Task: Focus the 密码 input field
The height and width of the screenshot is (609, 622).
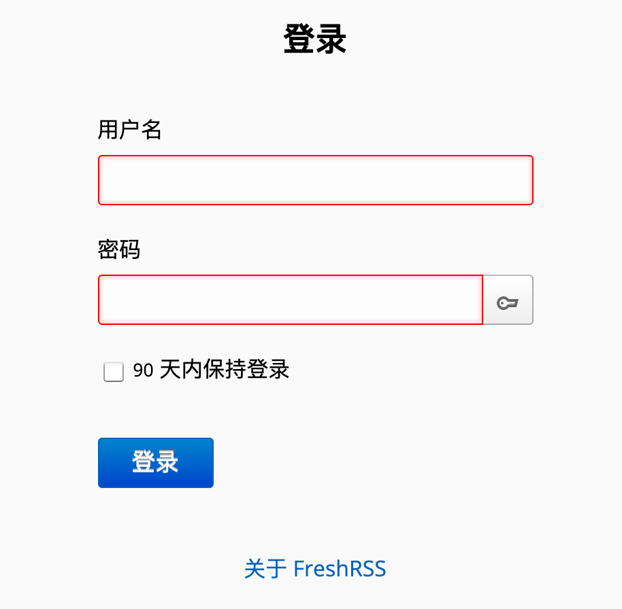Action: [291, 300]
